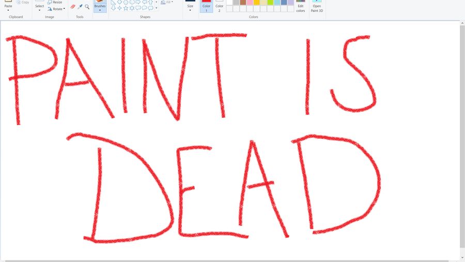Pick the lime green palette color
465x262 pixels.
pos(270,2)
